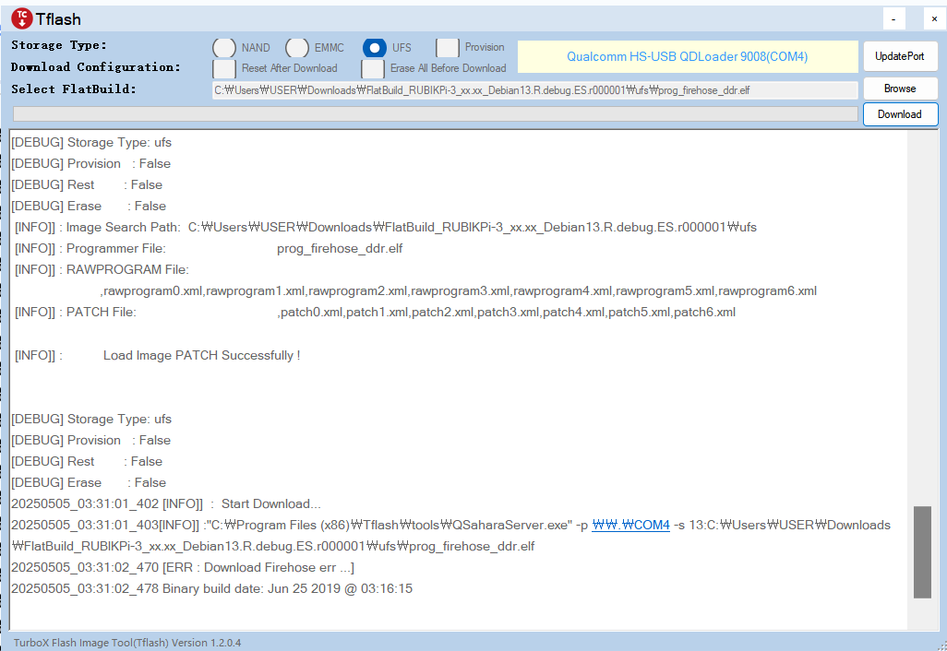The image size is (947, 651).
Task: Click the FlatBuild path input field
Action: 534,89
